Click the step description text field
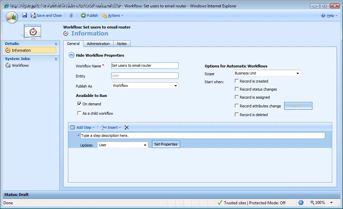 202,136
